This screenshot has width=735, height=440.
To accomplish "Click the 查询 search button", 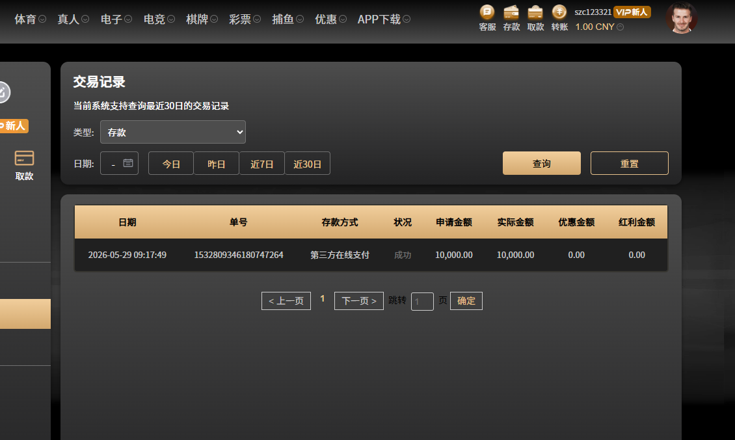I will pos(541,163).
